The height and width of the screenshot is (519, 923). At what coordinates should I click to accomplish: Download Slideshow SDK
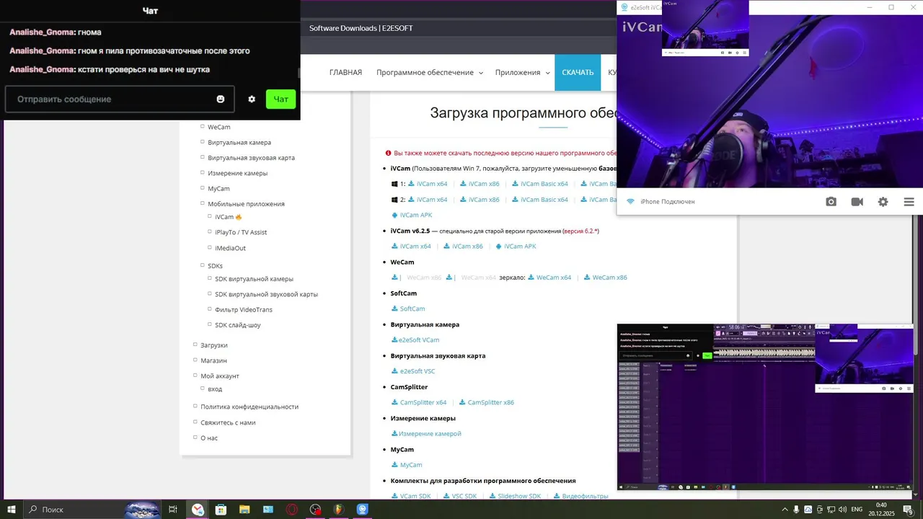pyautogui.click(x=515, y=496)
